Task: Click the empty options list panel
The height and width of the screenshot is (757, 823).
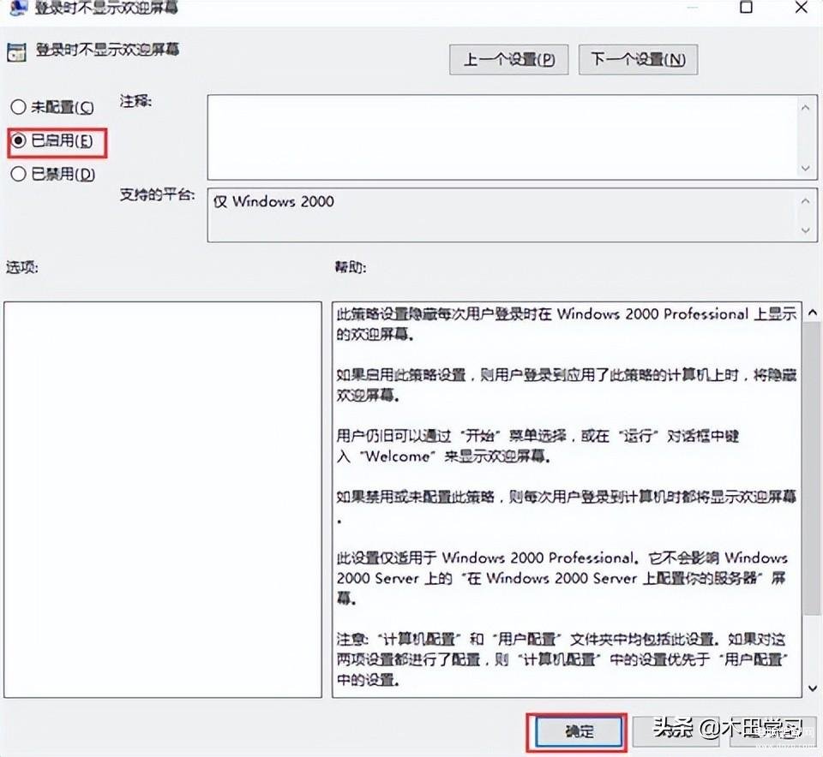Action: (163, 499)
